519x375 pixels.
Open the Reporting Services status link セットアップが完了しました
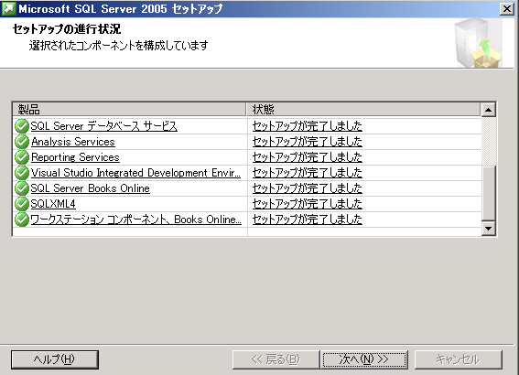pyautogui.click(x=308, y=157)
